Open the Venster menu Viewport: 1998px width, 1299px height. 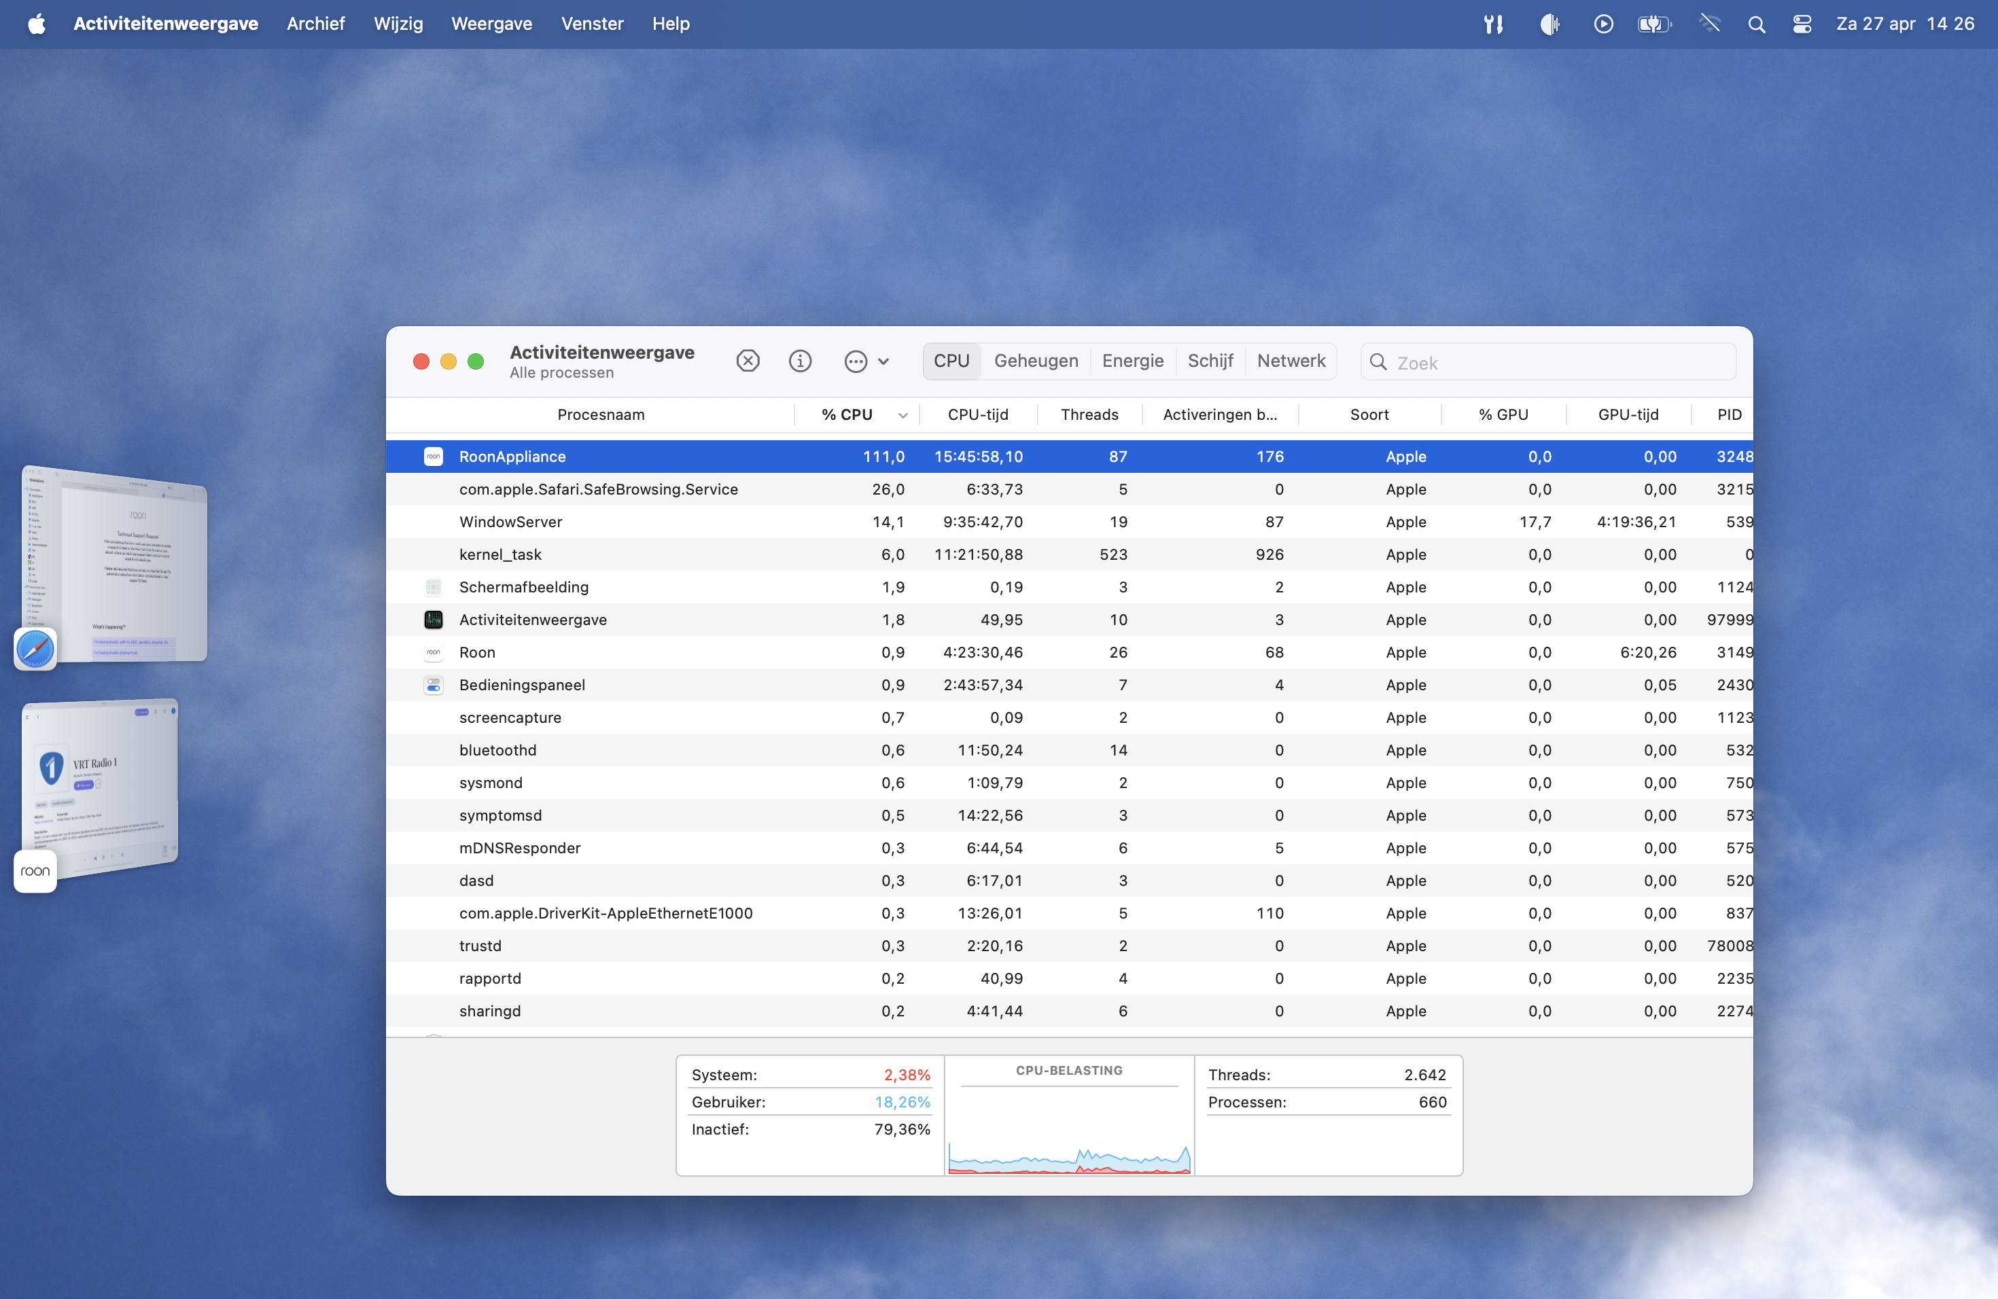[x=592, y=24]
